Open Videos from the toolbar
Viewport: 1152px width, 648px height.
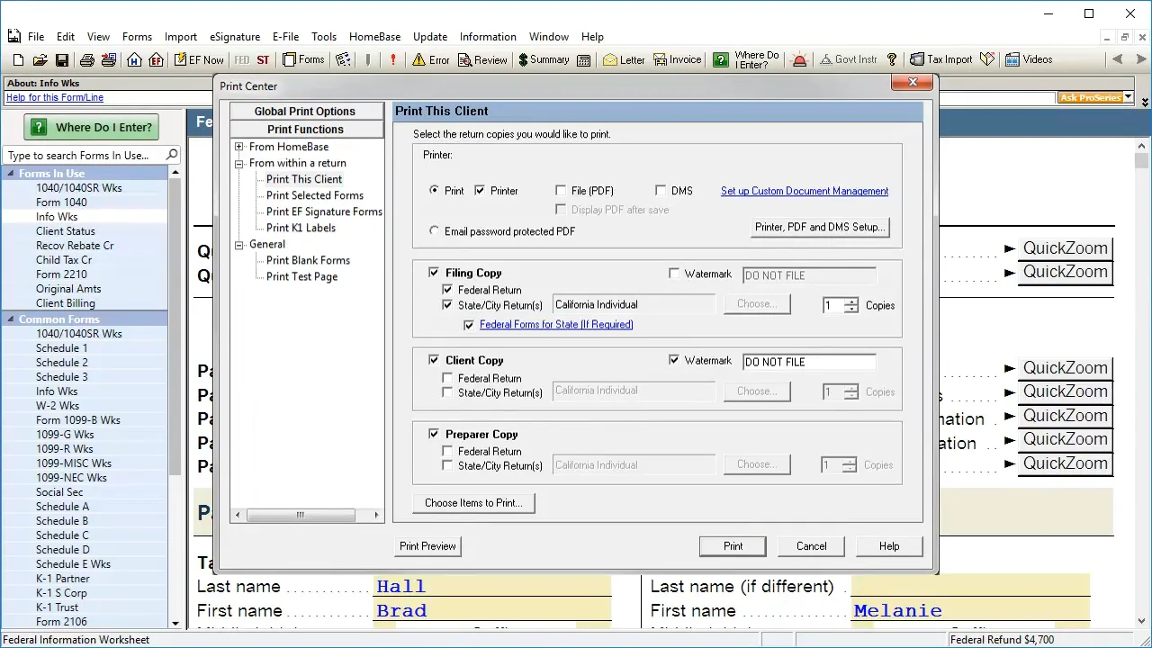click(1029, 60)
